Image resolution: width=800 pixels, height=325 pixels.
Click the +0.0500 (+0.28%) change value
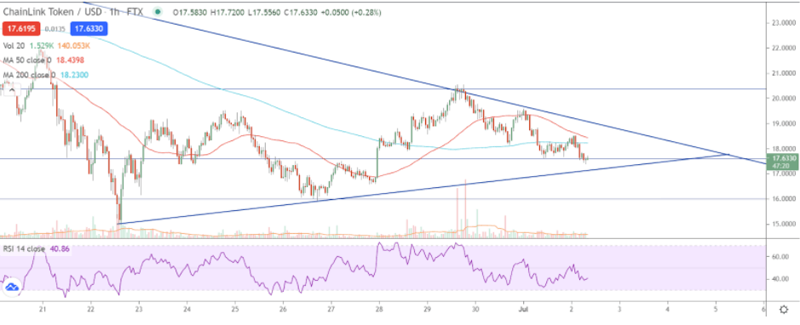tap(350, 12)
